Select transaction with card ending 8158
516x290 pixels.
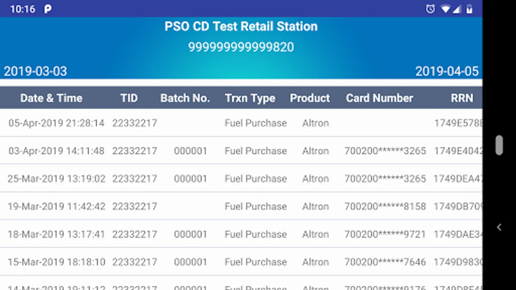[x=385, y=206]
